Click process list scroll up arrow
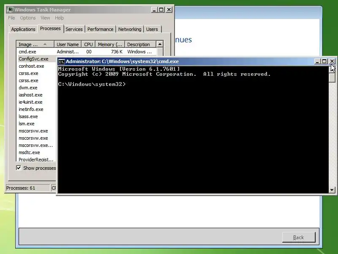 (160, 44)
